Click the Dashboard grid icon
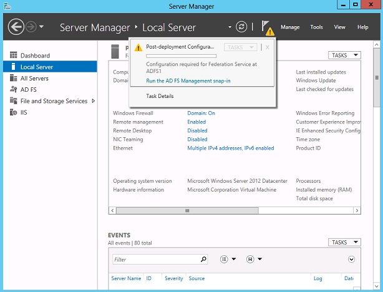 point(14,55)
